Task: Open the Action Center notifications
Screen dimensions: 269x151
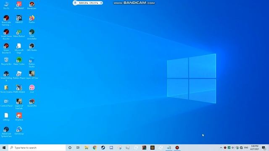Action: pos(264,148)
